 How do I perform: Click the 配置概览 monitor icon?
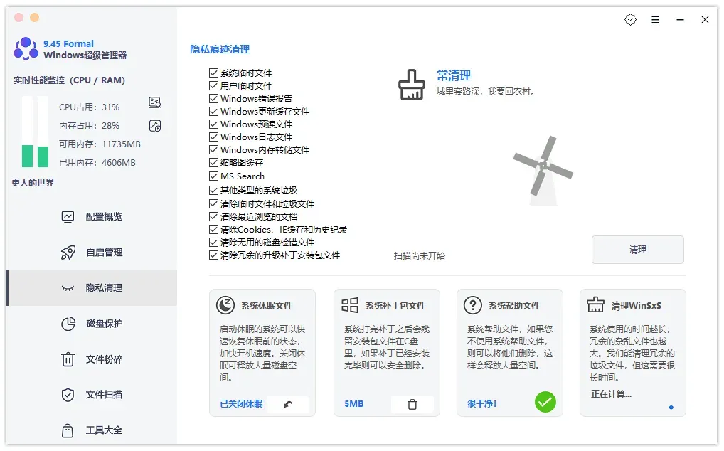point(68,217)
